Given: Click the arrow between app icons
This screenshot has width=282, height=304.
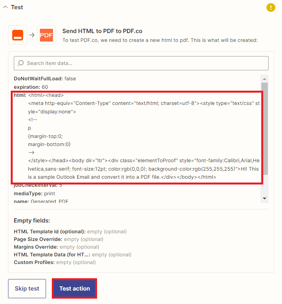Looking at the screenshot, I should (32, 35).
